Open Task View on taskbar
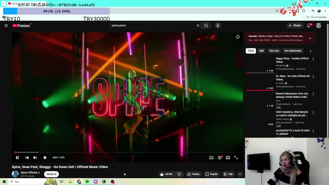 [x=61, y=182]
